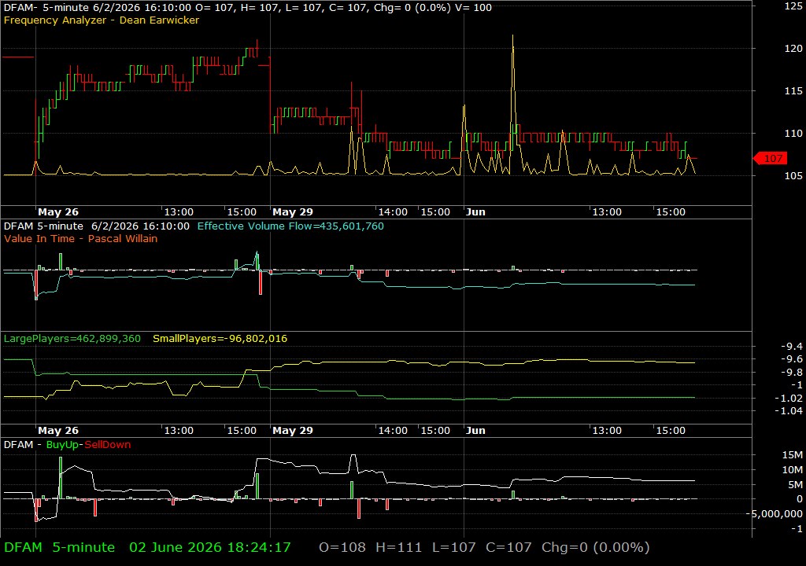The height and width of the screenshot is (566, 806).
Task: Click the 'Value In Time - Pascal Willain' label
Action: click(81, 238)
